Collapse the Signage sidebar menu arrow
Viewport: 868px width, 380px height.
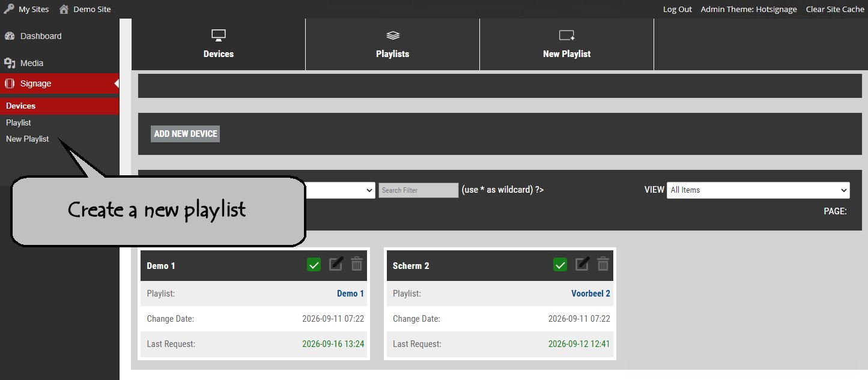point(117,83)
